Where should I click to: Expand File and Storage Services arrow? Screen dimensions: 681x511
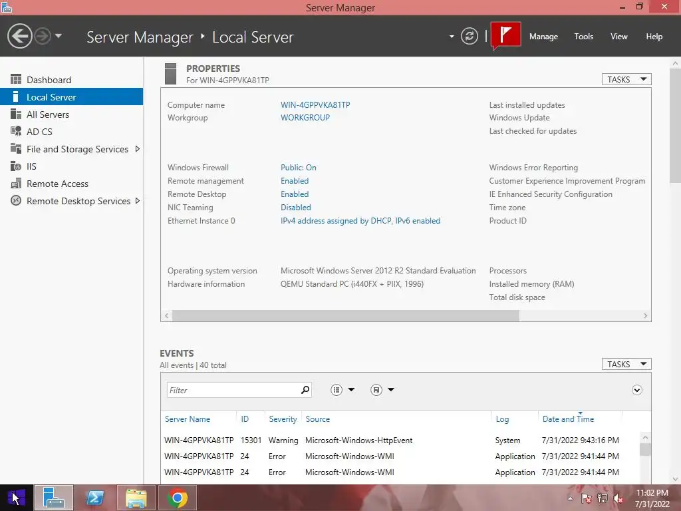coord(137,149)
